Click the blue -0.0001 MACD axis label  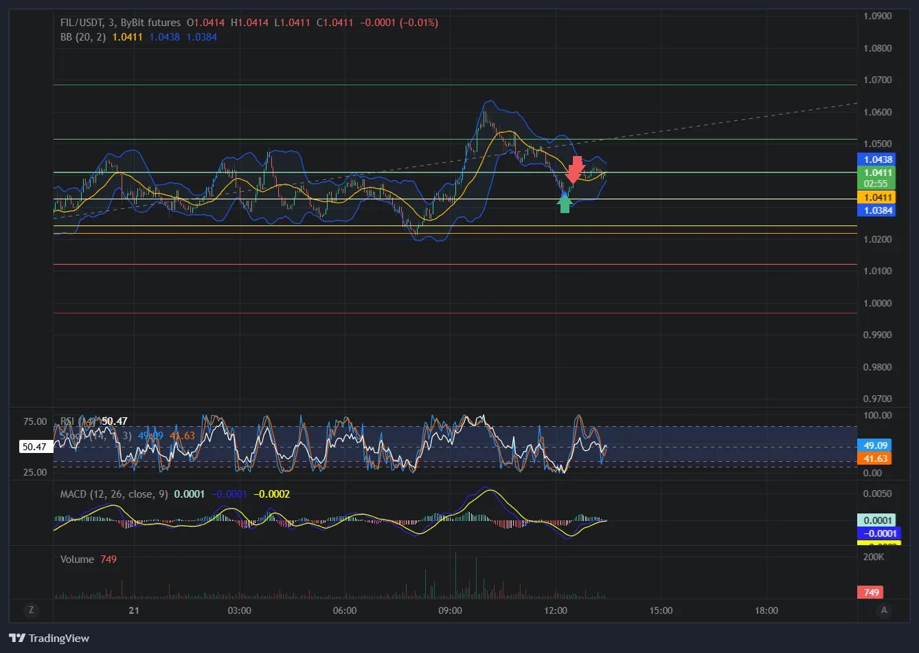pos(878,533)
